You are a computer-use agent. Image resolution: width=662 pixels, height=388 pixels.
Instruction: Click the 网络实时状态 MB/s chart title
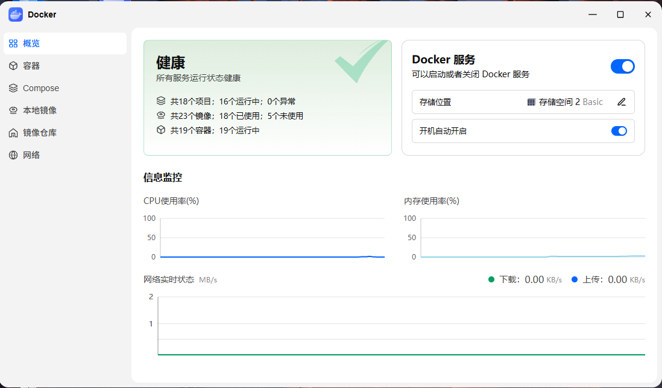tap(180, 280)
